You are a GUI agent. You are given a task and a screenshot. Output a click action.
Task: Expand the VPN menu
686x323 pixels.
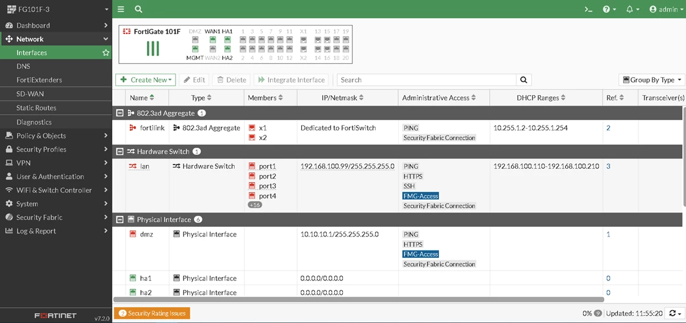(x=56, y=163)
